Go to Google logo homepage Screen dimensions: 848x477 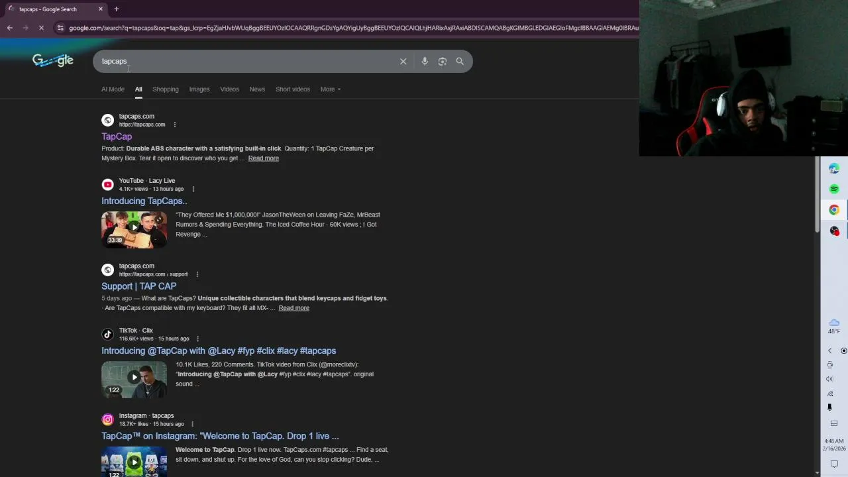[x=53, y=60]
